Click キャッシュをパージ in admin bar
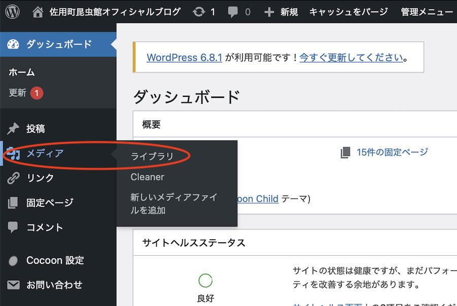Image resolution: width=457 pixels, height=306 pixels. click(348, 12)
